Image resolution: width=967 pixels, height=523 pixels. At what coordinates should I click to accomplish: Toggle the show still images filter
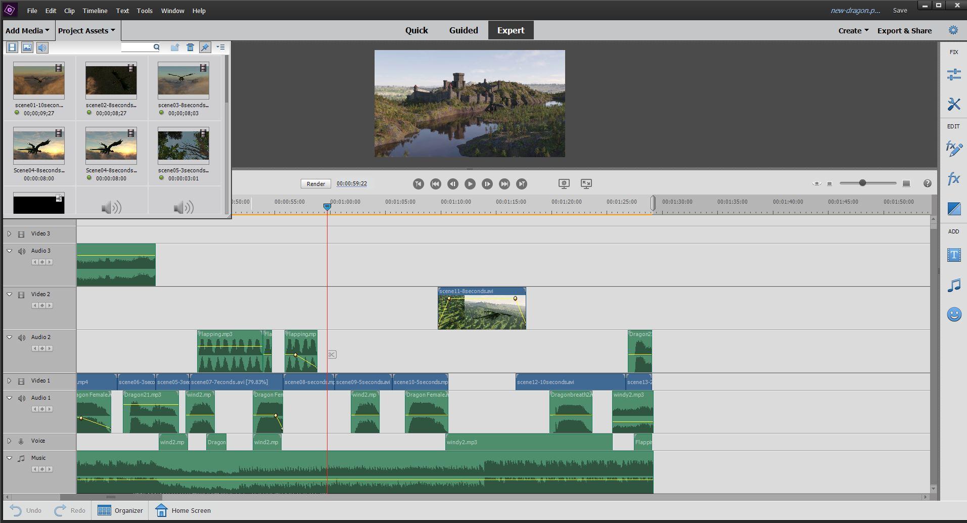pos(27,47)
